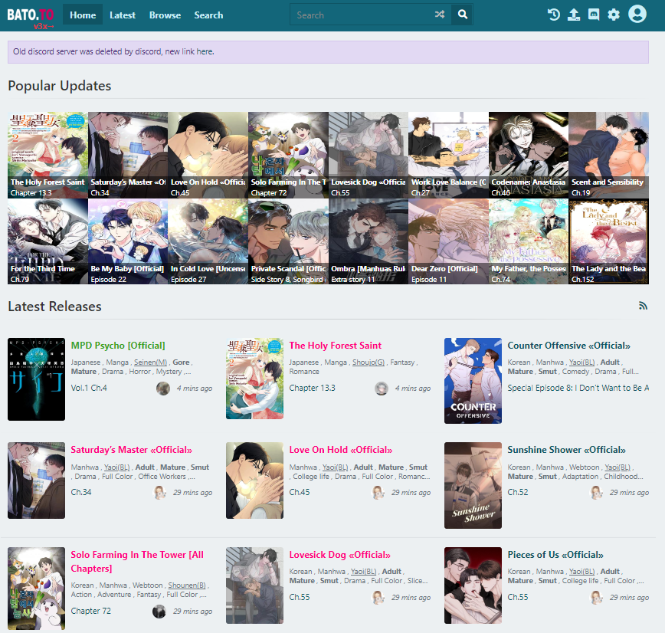Viewport: 665px width, 633px height.
Task: Open Pieces of Us «Official» title link
Action: point(555,555)
